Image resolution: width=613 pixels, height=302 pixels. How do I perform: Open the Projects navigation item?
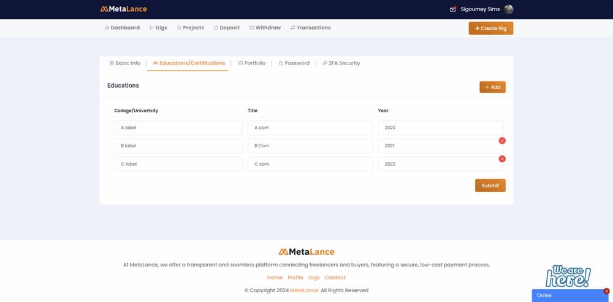pos(191,28)
